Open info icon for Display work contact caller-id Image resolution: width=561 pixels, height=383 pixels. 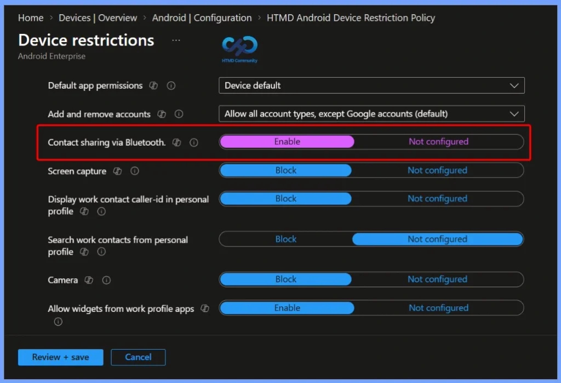click(x=101, y=211)
